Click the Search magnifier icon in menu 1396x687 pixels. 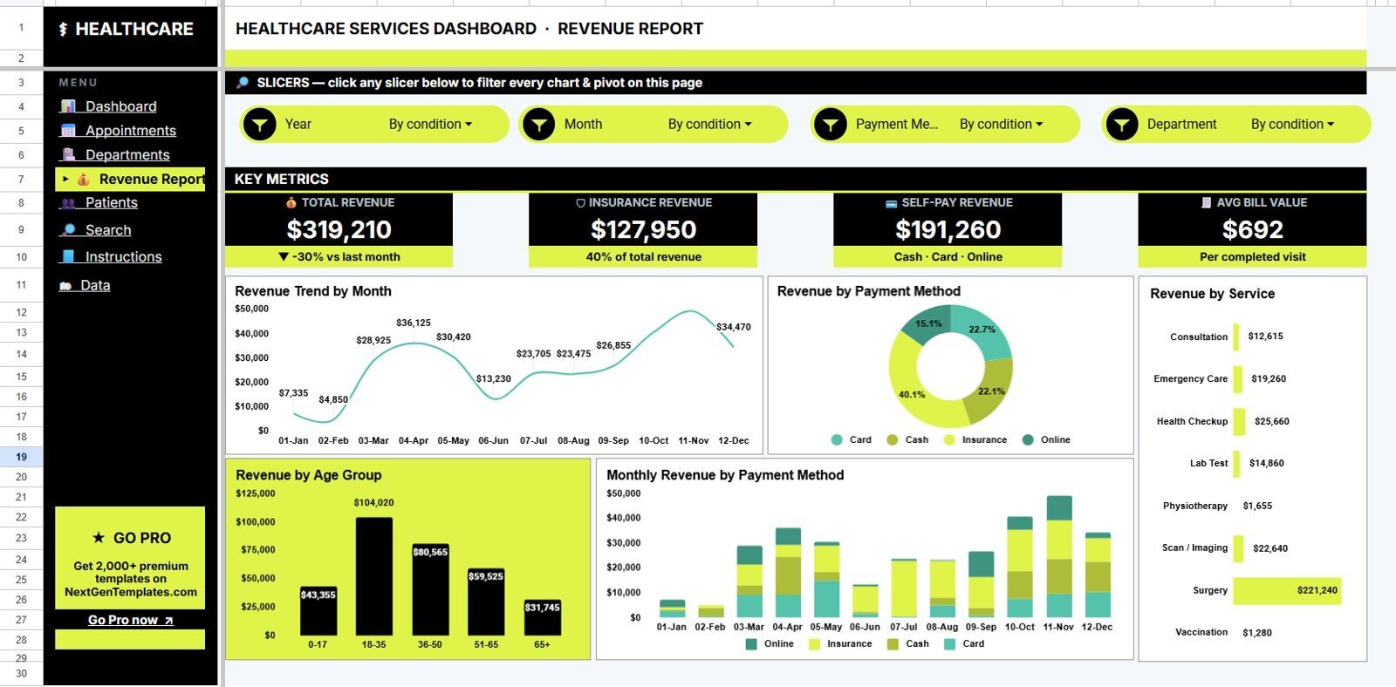[68, 230]
